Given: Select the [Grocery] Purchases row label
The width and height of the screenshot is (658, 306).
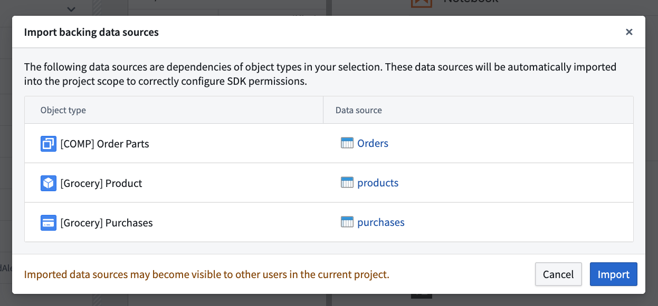Looking at the screenshot, I should tap(107, 223).
